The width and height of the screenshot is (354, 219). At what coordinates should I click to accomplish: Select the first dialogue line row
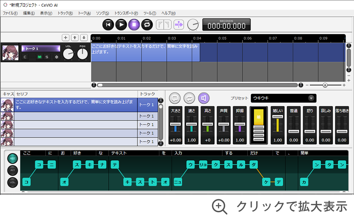pyautogui.click(x=79, y=105)
